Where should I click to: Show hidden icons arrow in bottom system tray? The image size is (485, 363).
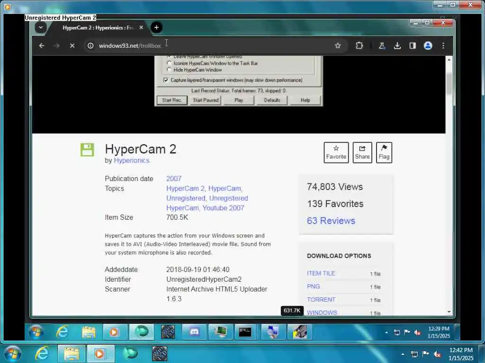(x=403, y=354)
